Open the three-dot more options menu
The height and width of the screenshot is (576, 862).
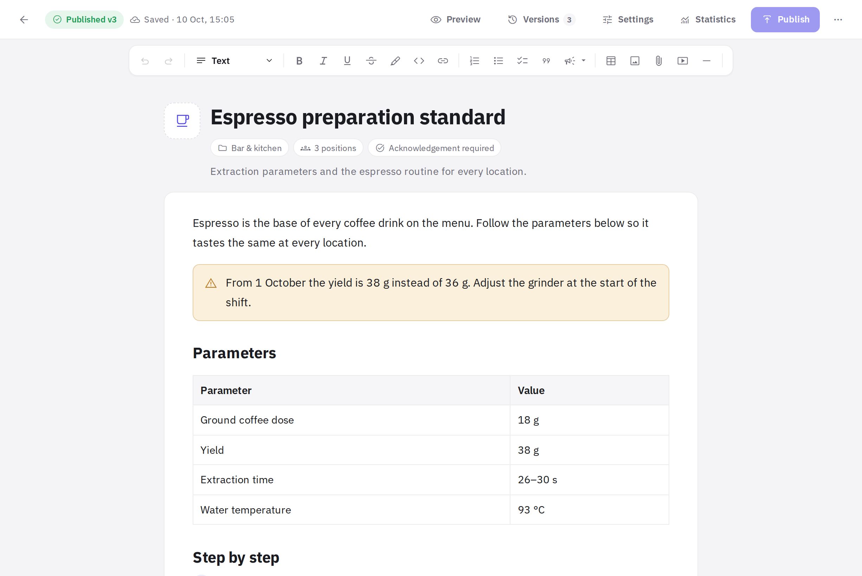(x=838, y=19)
